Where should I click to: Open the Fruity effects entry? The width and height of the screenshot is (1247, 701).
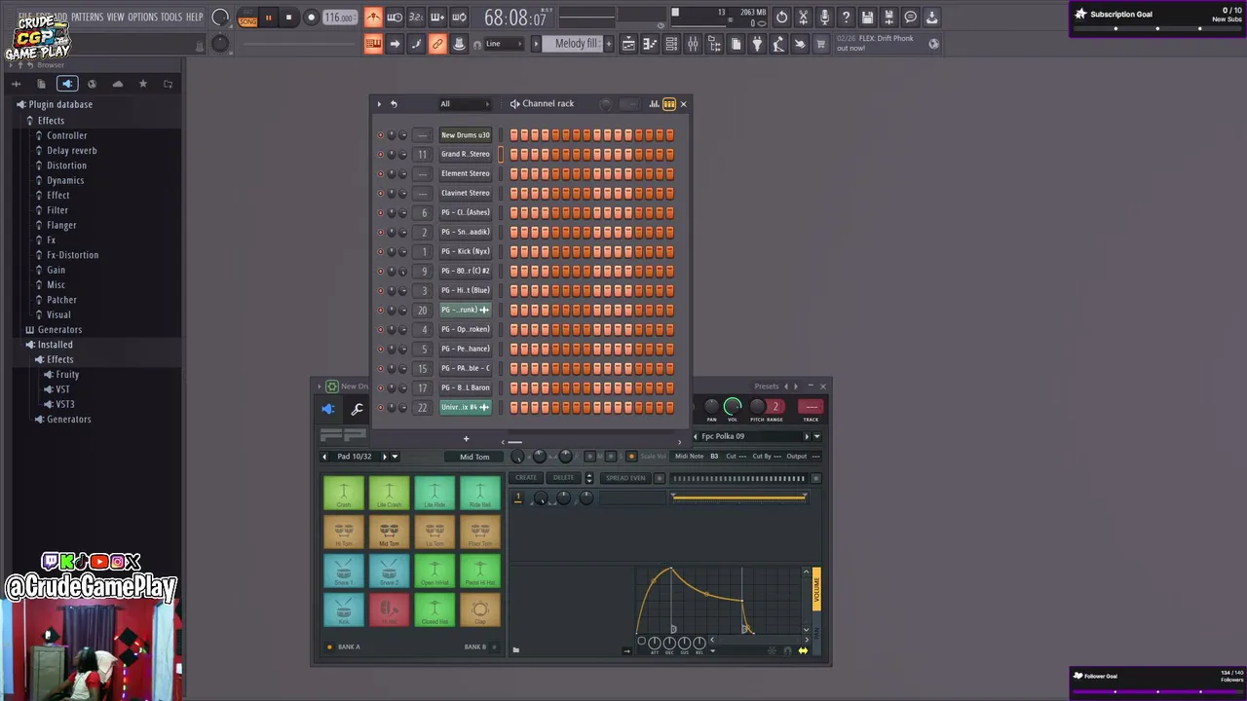(67, 375)
